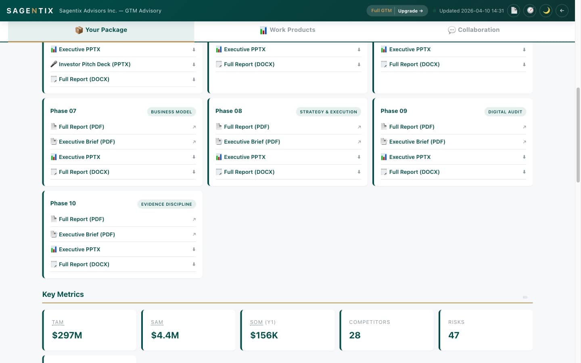
Task: Download Phase 09 Full Report (DOCX) via arrow
Action: click(x=524, y=172)
